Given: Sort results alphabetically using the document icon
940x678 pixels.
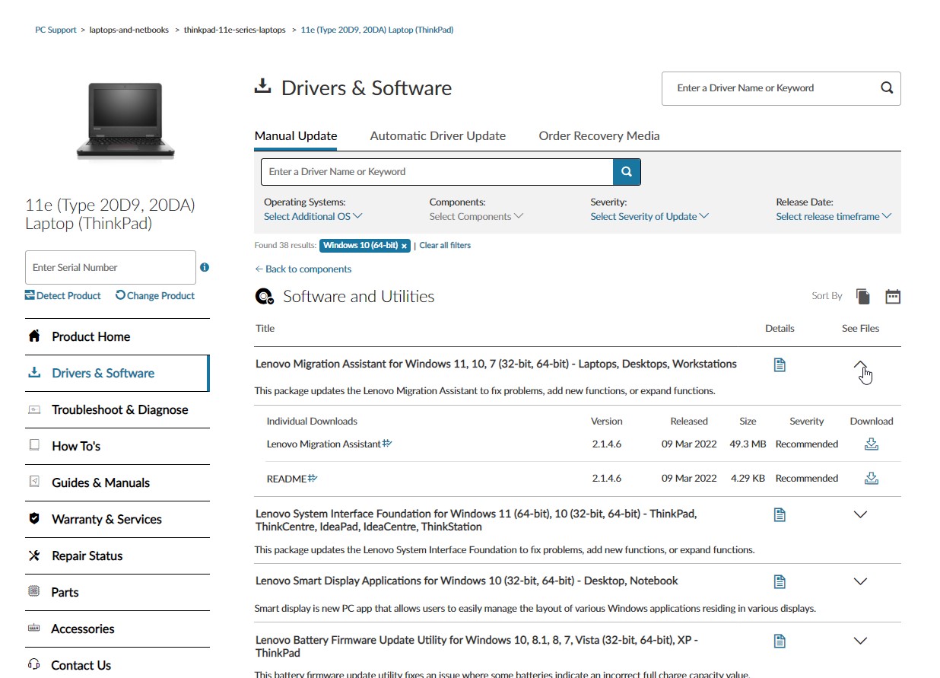Looking at the screenshot, I should 863,295.
